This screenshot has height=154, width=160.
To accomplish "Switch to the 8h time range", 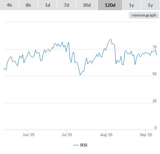I will tap(28, 5).
